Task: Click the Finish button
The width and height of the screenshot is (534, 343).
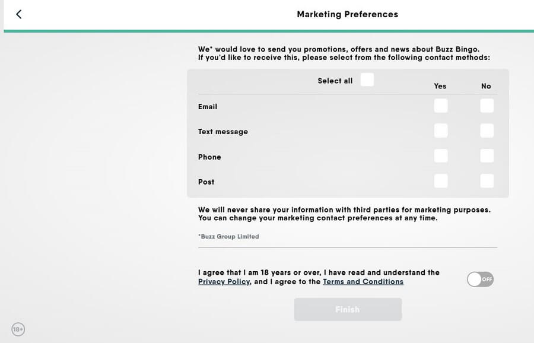Action: pyautogui.click(x=348, y=309)
